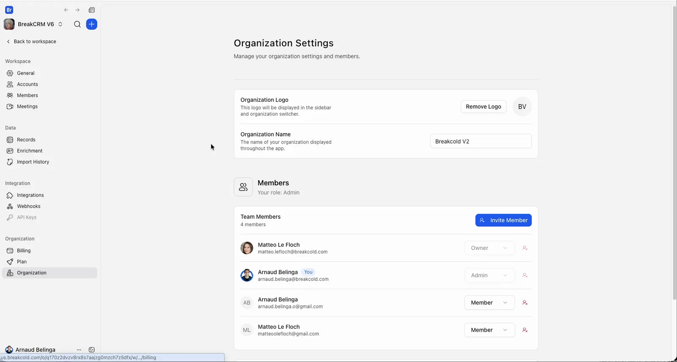Click the Remove Logo button

point(483,106)
